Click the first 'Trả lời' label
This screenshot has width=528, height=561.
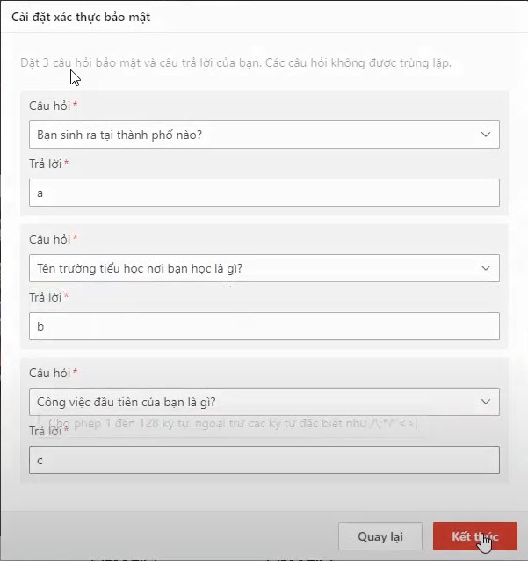coord(46,164)
